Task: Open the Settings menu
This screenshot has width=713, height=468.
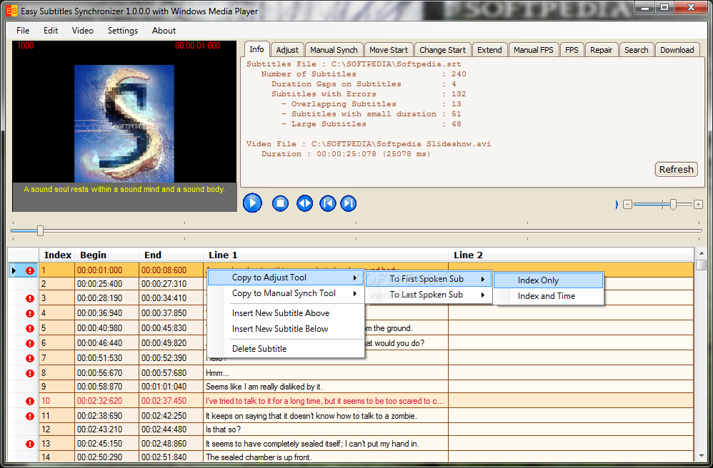Action: (x=123, y=31)
